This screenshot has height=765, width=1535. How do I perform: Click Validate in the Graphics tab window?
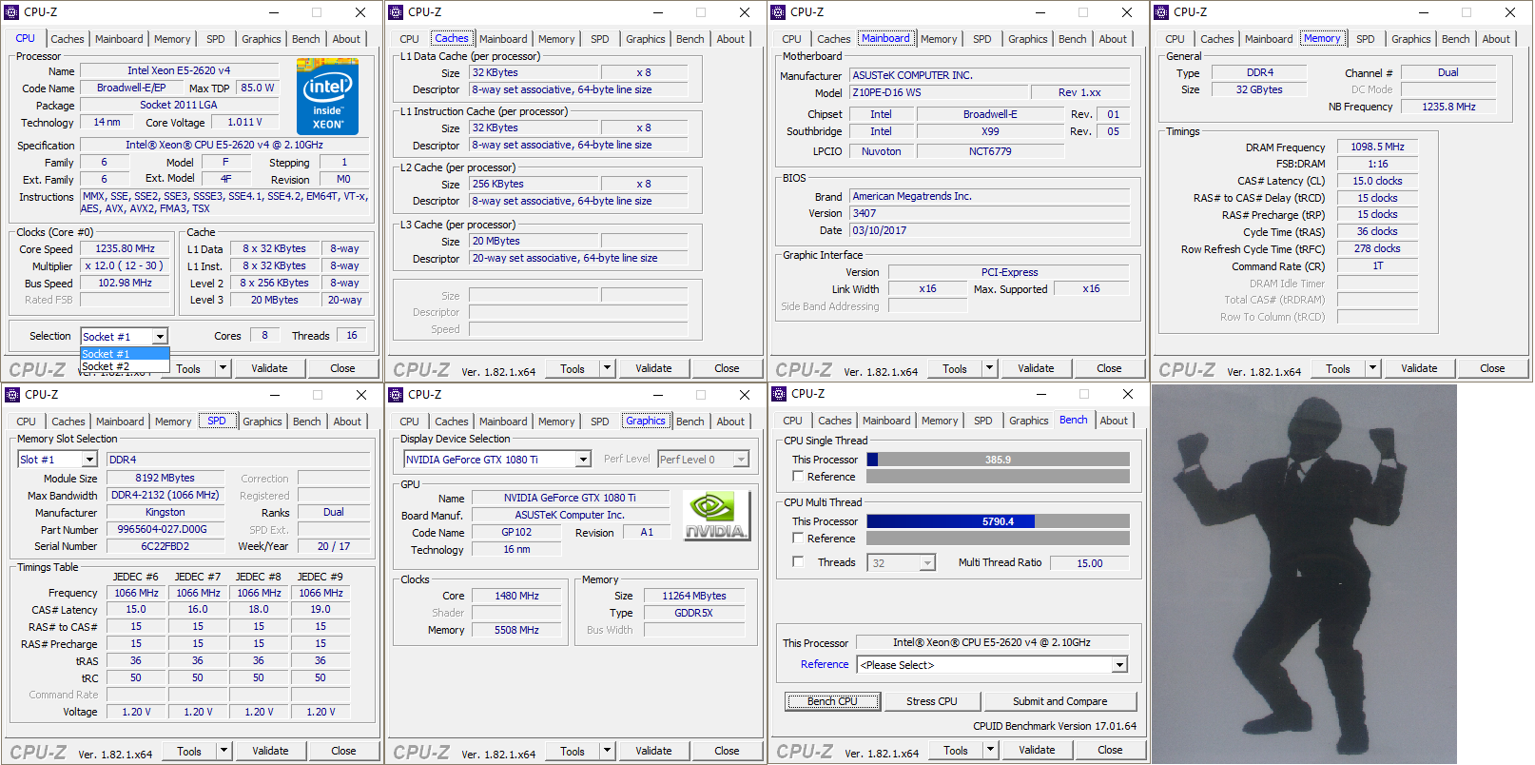654,751
